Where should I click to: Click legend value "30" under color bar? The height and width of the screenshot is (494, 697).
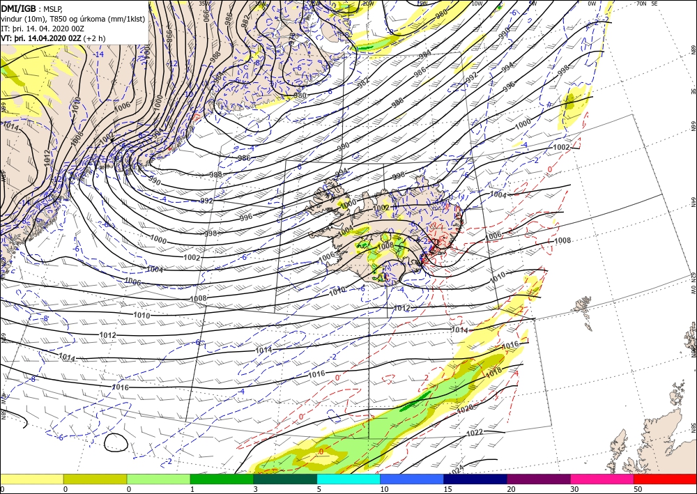click(574, 489)
